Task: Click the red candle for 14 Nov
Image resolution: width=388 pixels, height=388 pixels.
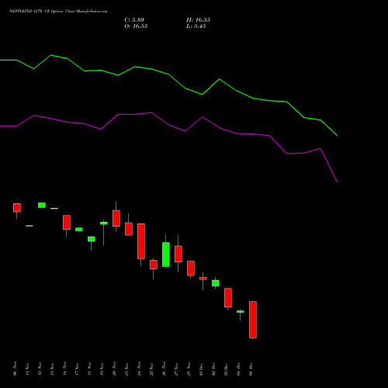Action: tap(67, 223)
